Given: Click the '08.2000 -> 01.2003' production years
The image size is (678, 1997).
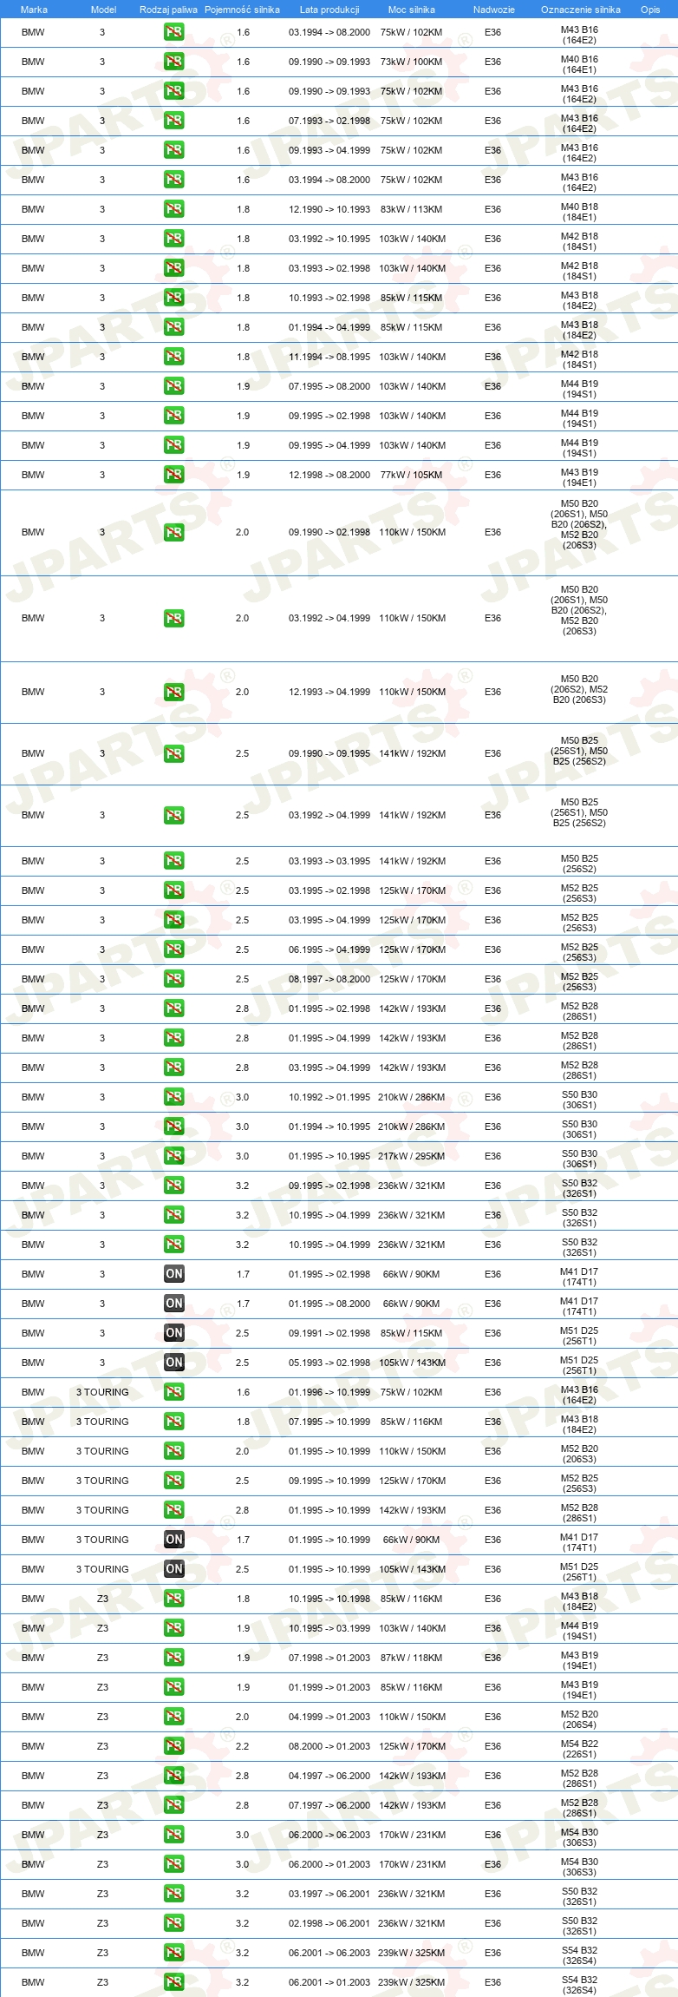Looking at the screenshot, I should click(329, 1746).
